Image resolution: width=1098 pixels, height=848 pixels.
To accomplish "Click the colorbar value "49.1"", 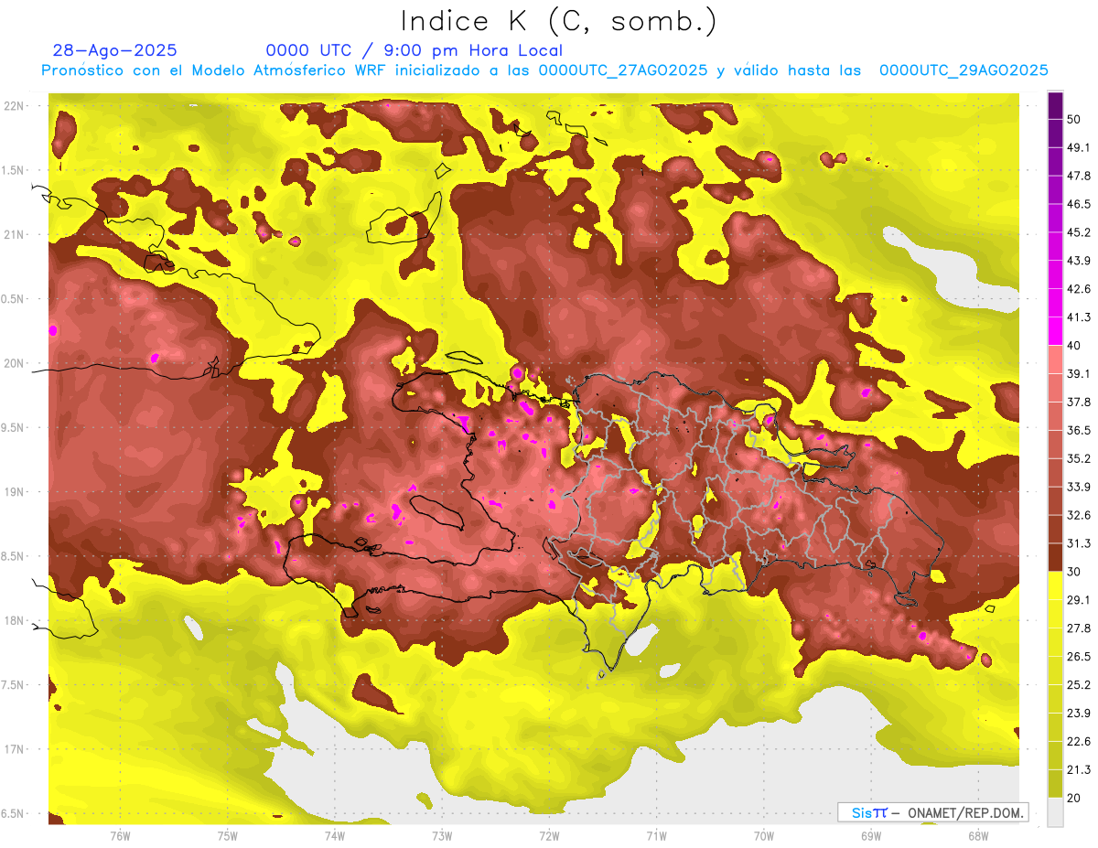I will coord(1079,147).
